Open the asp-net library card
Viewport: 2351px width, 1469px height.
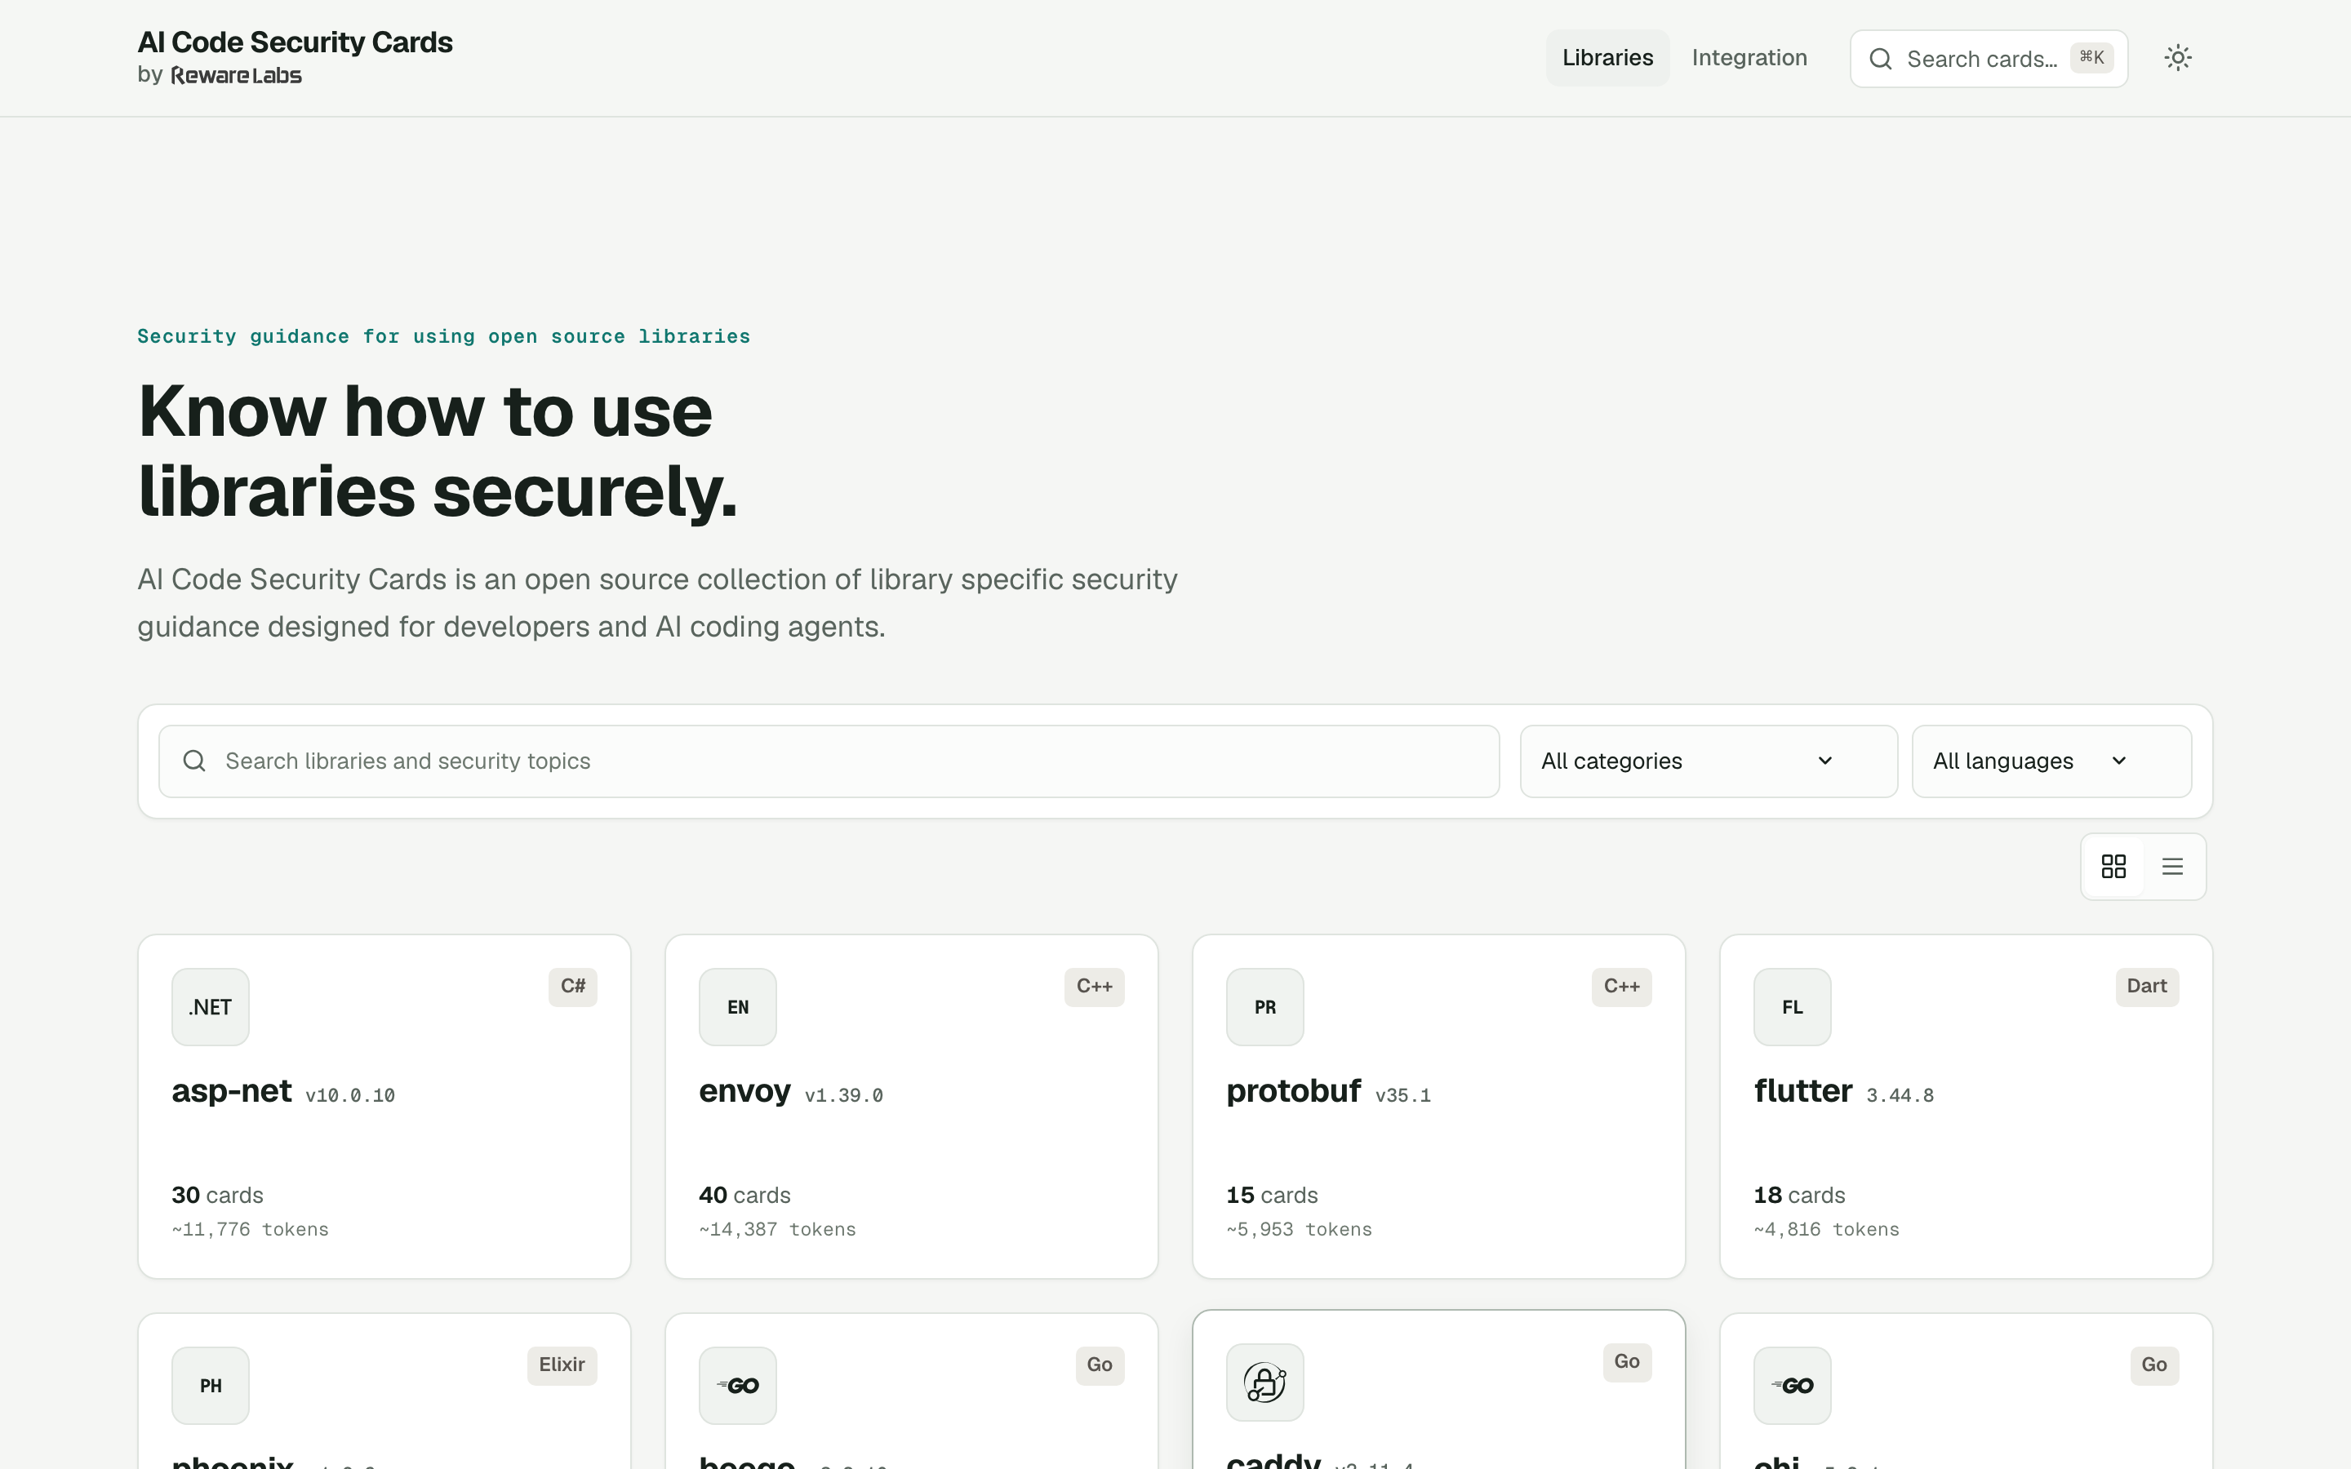coord(384,1107)
